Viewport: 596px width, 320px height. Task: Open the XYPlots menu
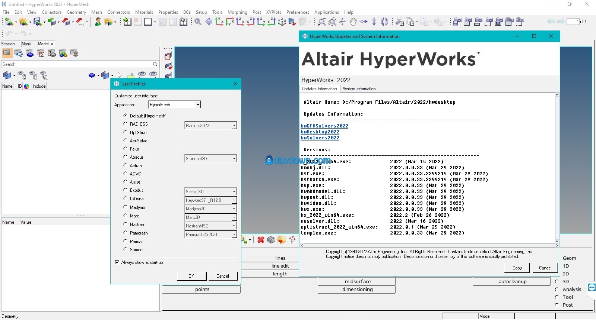(x=273, y=12)
